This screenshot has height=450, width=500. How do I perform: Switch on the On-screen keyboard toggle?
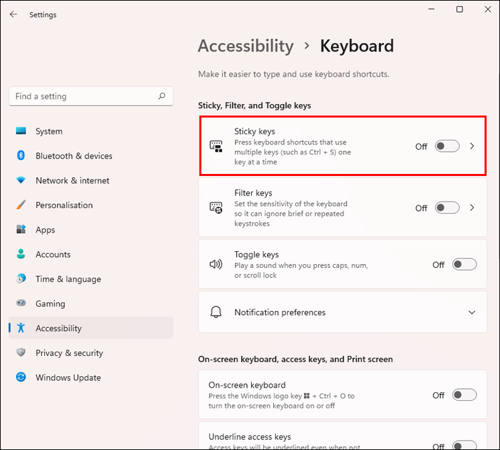tap(464, 395)
